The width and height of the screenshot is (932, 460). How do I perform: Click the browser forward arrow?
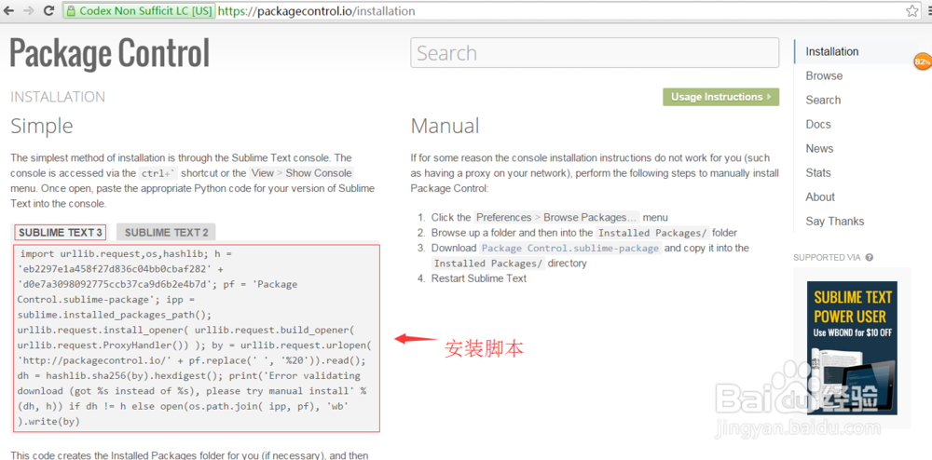28,10
